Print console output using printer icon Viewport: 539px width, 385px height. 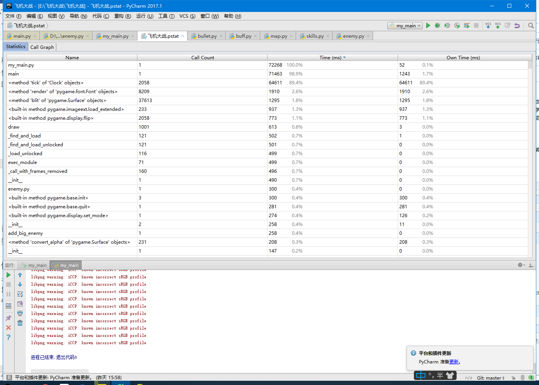[20, 313]
